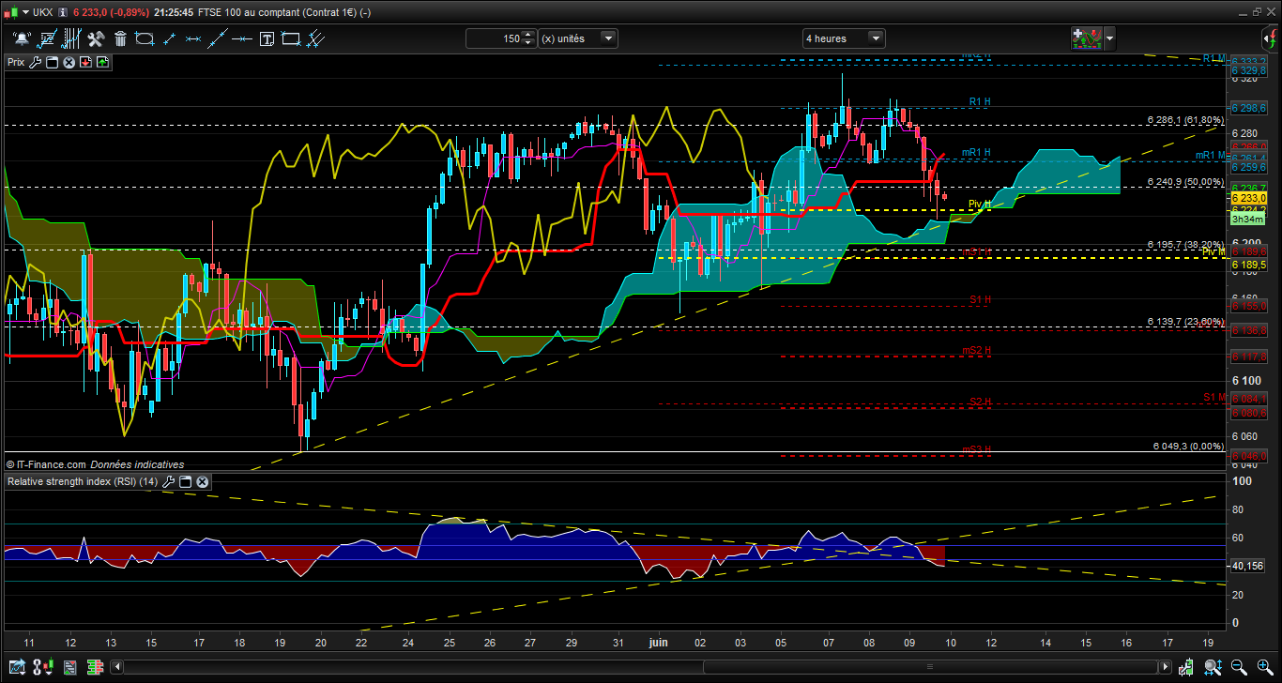
Task: Zoom out the chart with minus magnifier
Action: pyautogui.click(x=1239, y=667)
